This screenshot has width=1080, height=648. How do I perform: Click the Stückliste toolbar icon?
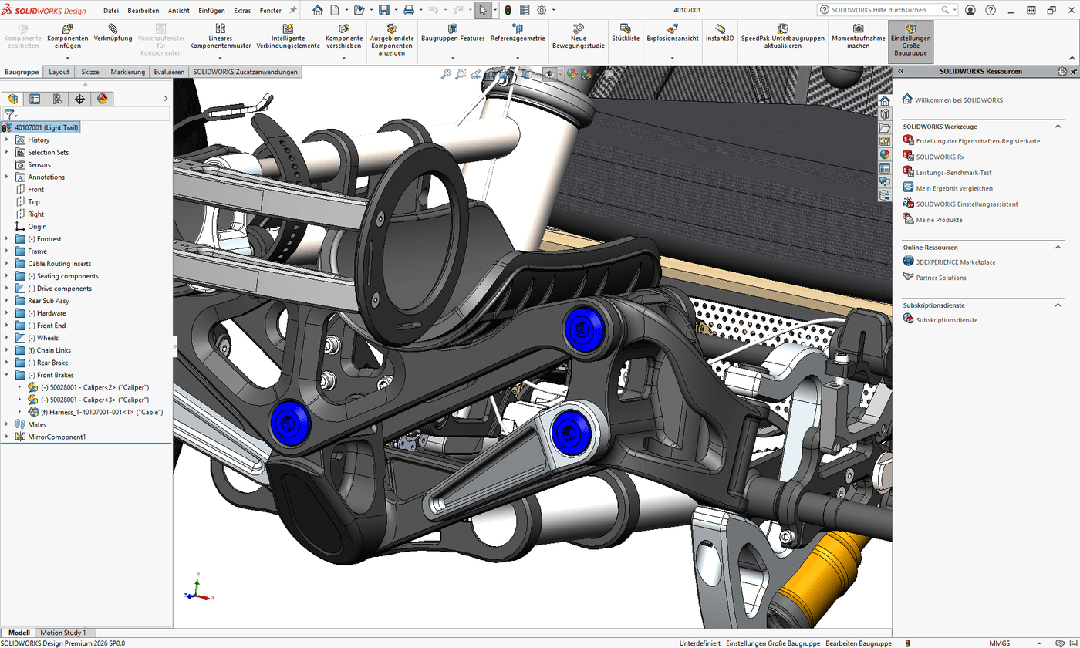[x=625, y=29]
